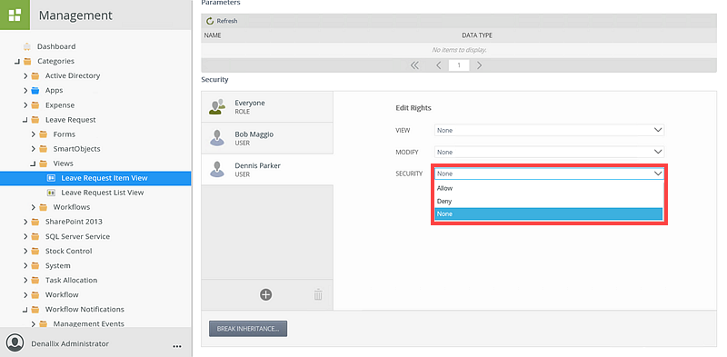Select the Dennis Parker user entry

(x=267, y=170)
